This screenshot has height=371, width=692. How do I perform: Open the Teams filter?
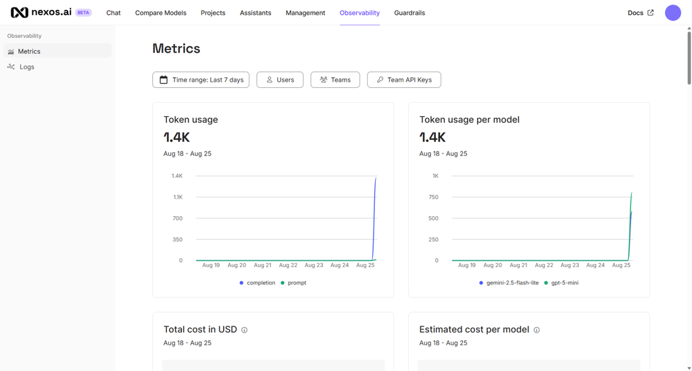[335, 80]
